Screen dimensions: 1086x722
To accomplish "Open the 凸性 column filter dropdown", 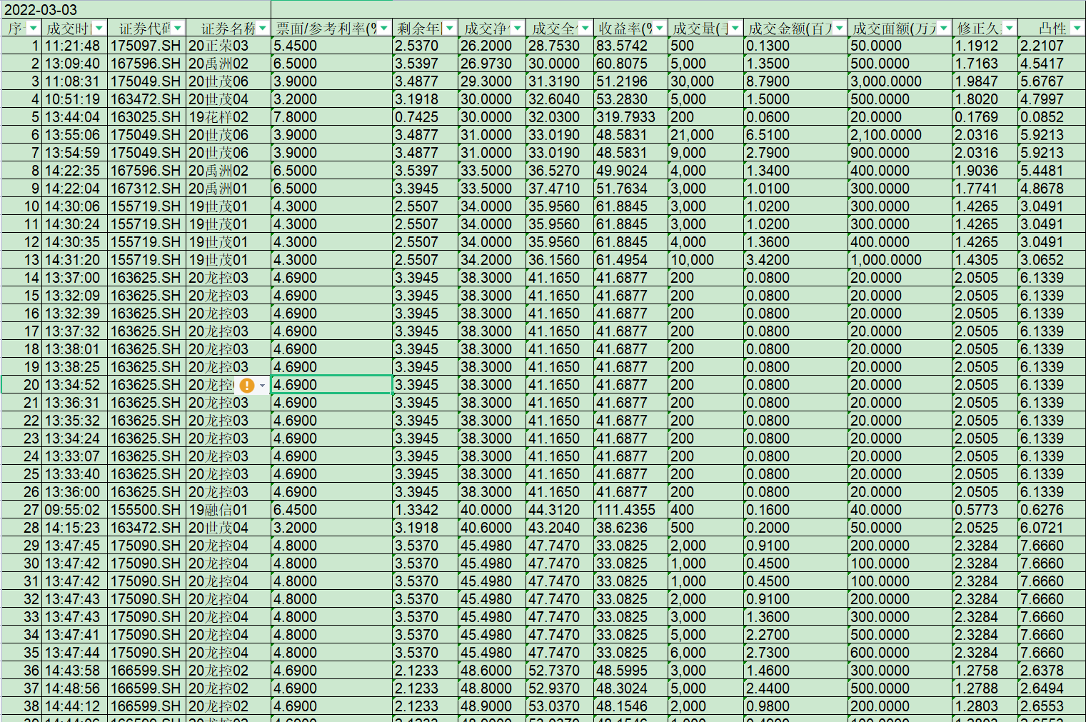I will tap(1077, 29).
